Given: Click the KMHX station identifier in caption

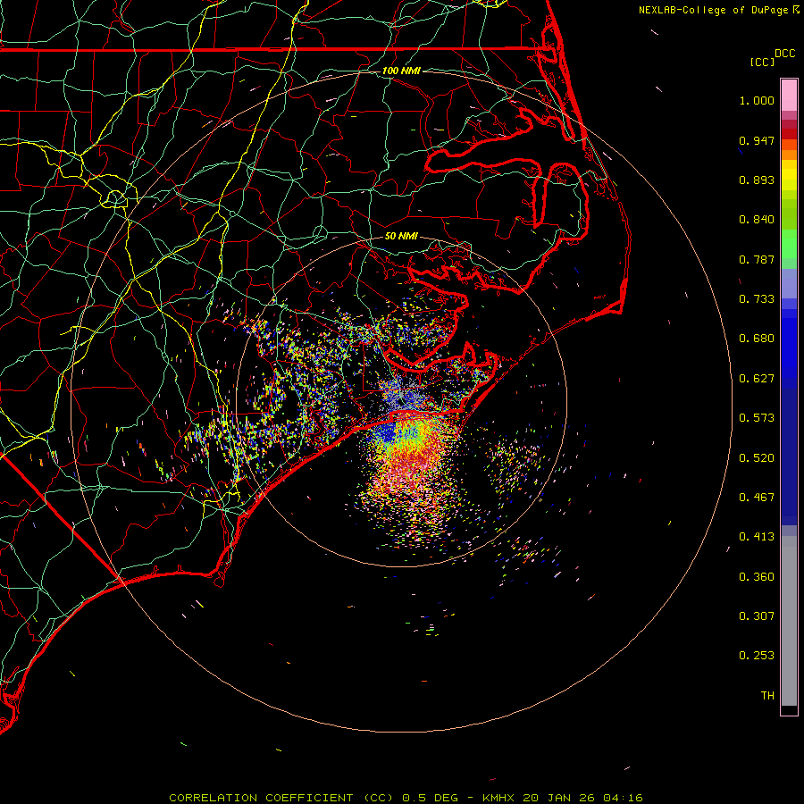Looking at the screenshot, I should point(498,798).
